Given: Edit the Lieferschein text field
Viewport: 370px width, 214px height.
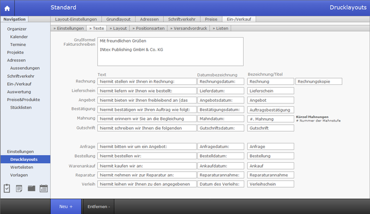Looking at the screenshot, I should tap(147, 91).
